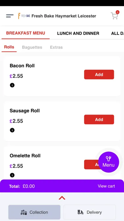
Task: Add Bacon Roll to cart
Action: tap(99, 74)
